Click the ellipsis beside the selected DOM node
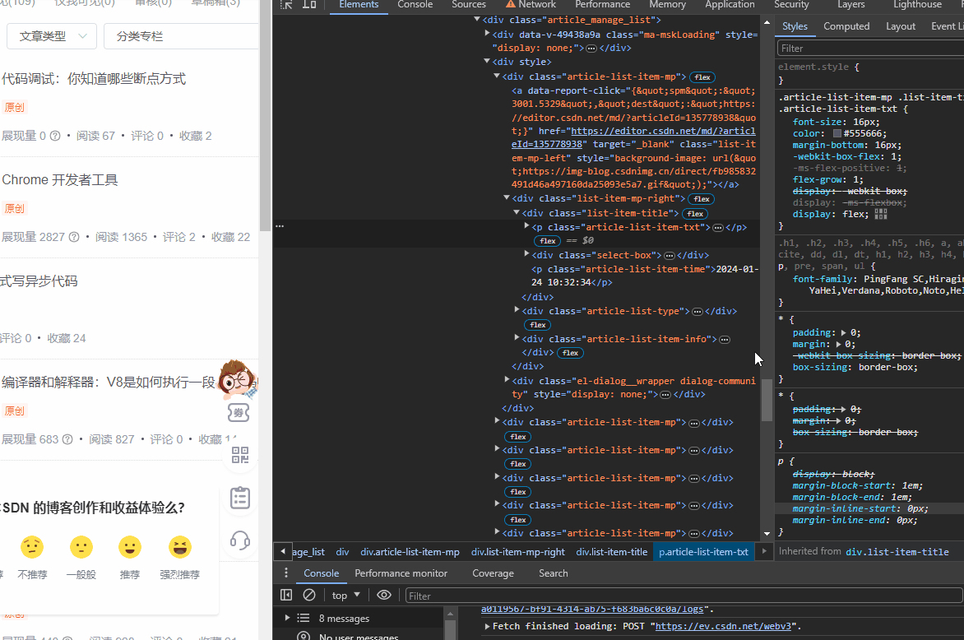Screen dimensions: 964x640 coord(280,226)
